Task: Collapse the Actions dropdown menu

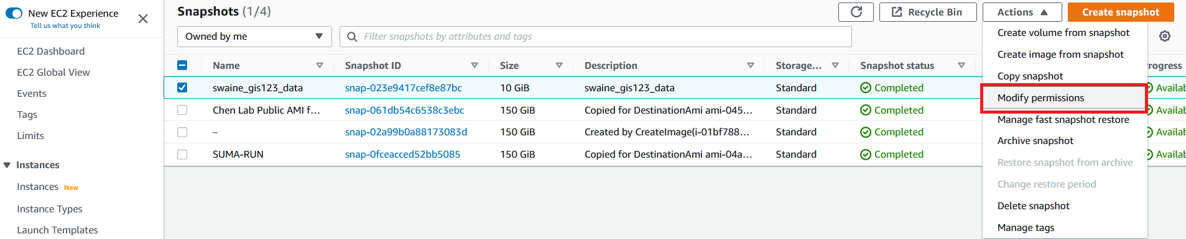Action: pyautogui.click(x=1022, y=12)
